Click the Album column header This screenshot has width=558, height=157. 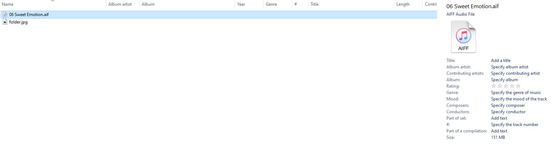(148, 4)
